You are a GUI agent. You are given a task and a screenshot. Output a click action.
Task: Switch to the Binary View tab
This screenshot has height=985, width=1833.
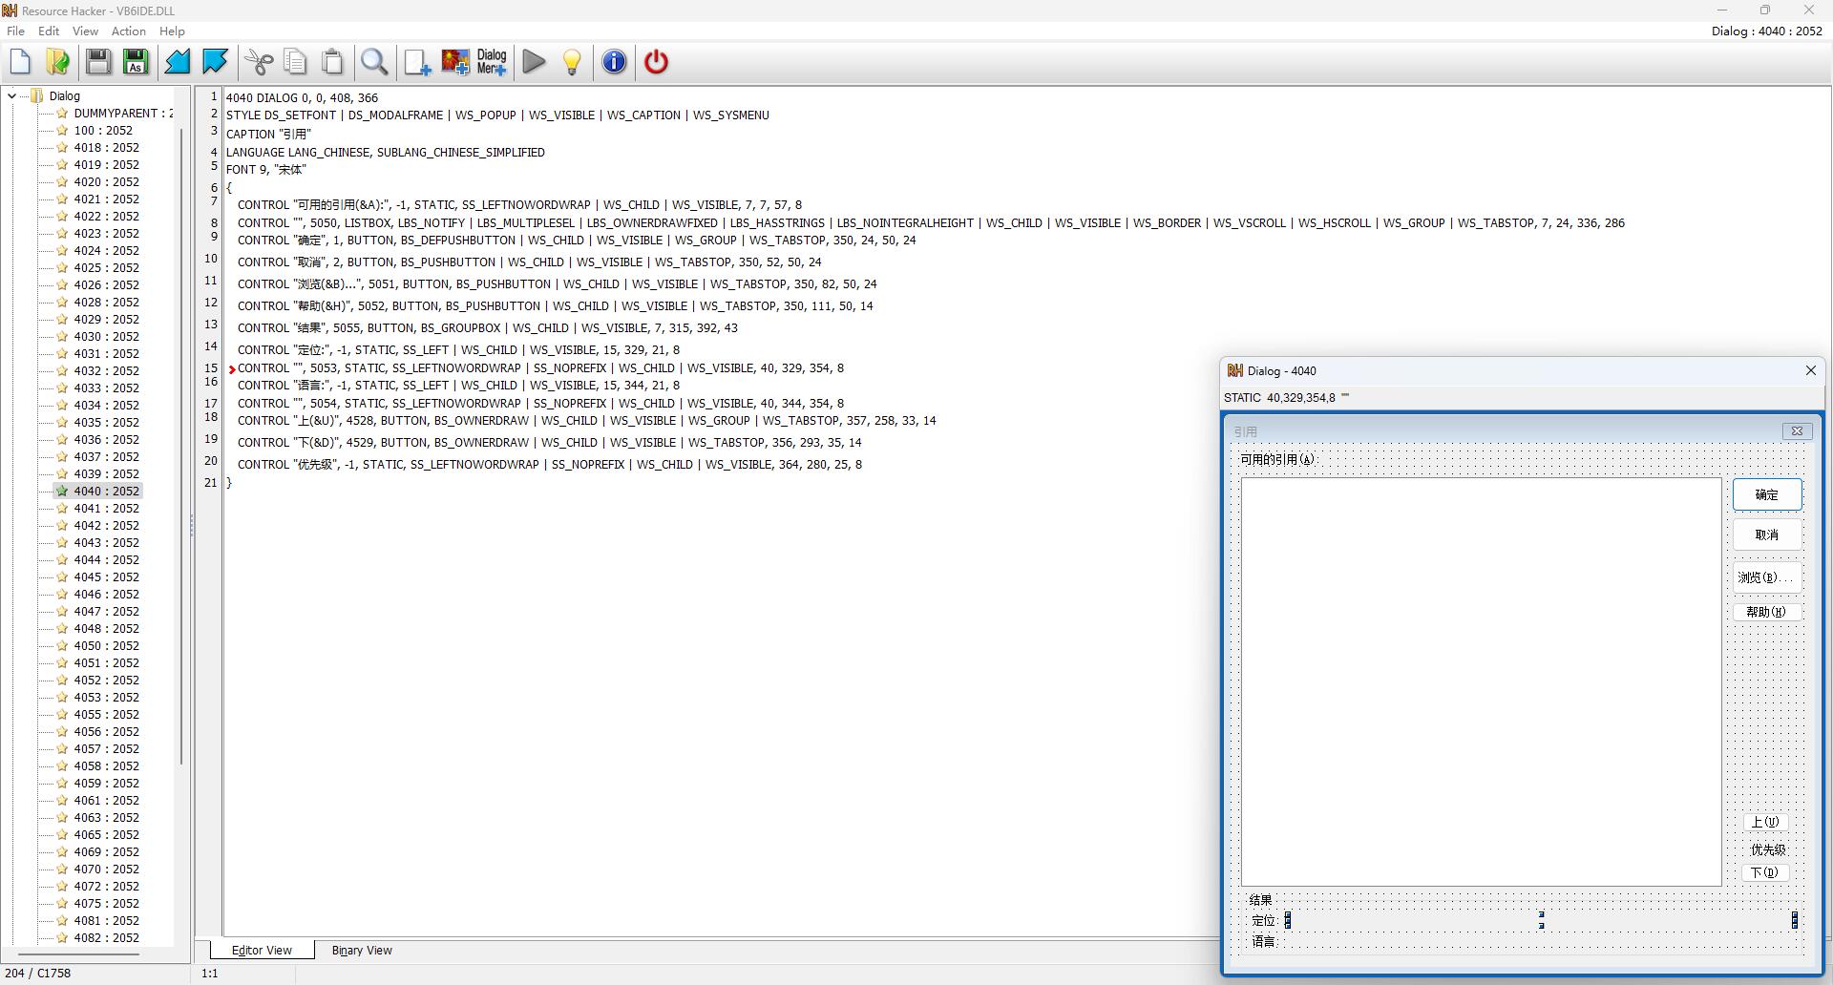pyautogui.click(x=362, y=950)
